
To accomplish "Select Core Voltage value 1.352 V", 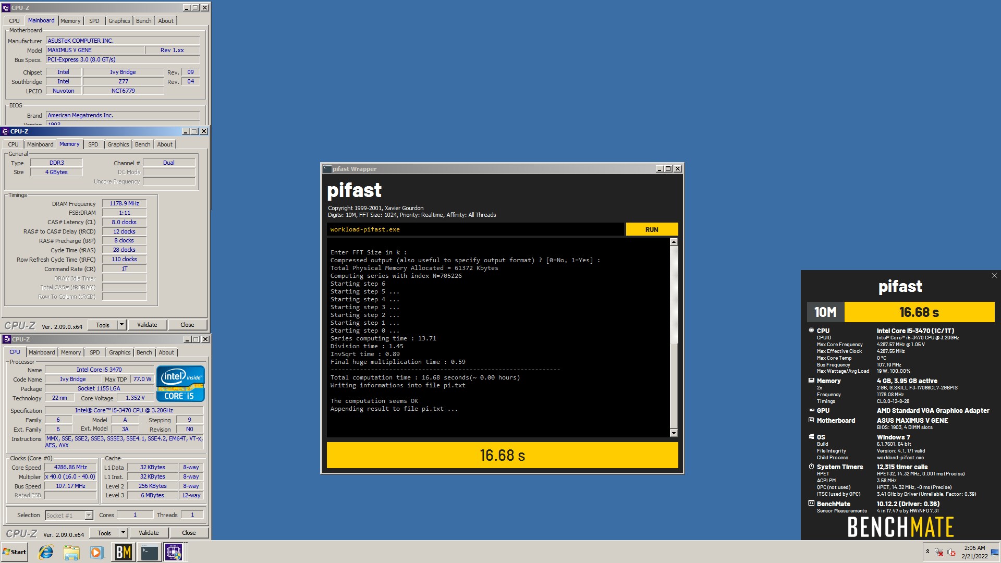I will point(136,398).
